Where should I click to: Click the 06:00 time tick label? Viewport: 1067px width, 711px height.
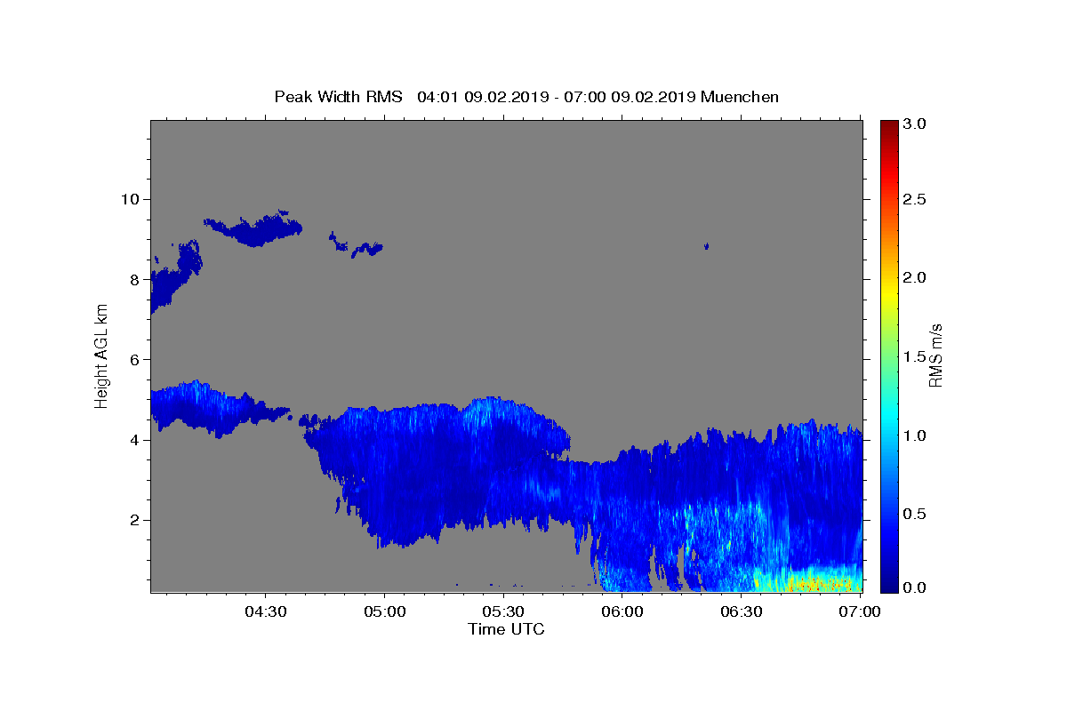[622, 611]
